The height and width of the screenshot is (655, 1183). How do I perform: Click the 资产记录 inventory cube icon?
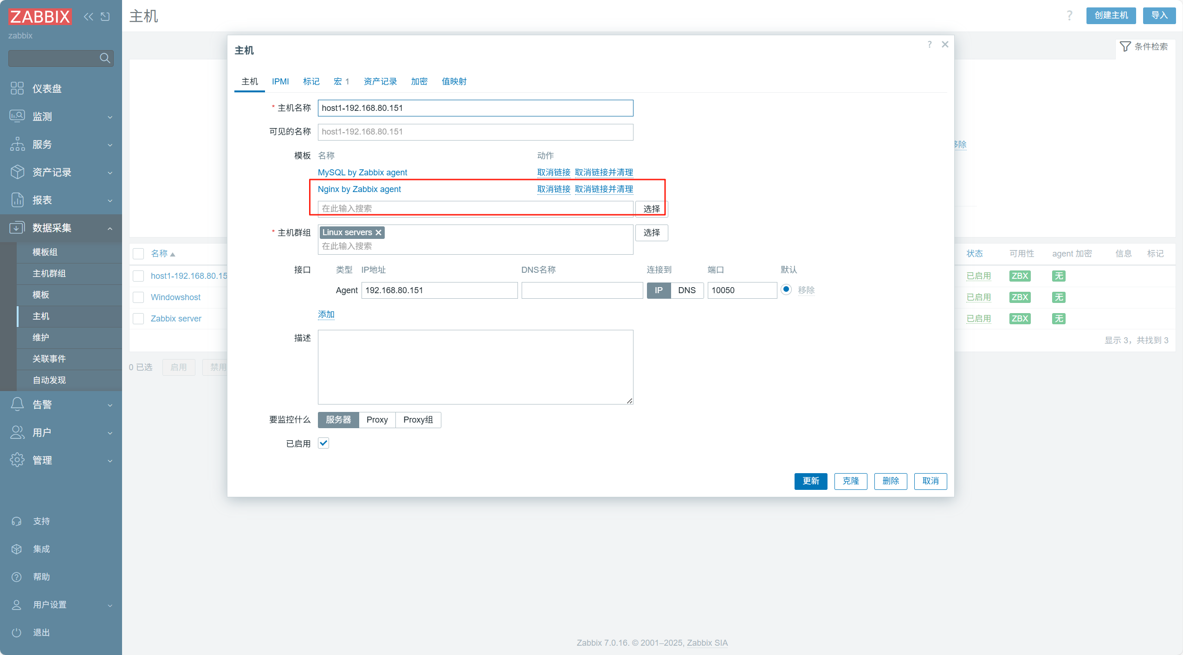coord(17,172)
